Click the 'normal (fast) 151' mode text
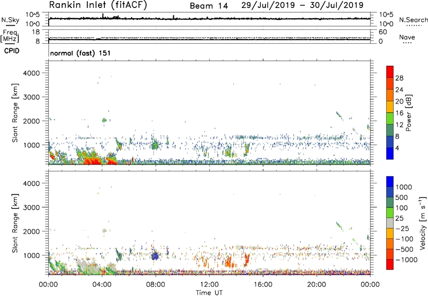 [80, 53]
